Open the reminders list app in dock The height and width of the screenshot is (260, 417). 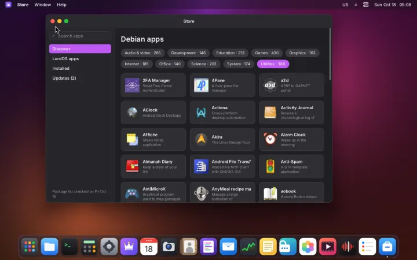(367, 247)
